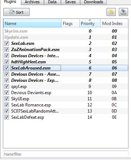Open the Downloads tab

tap(93, 2)
